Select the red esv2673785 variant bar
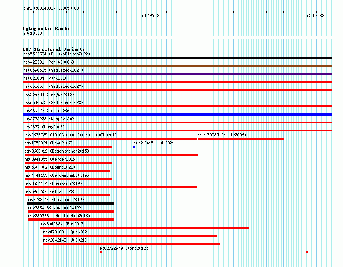The width and height of the screenshot is (343, 267). 111,139
